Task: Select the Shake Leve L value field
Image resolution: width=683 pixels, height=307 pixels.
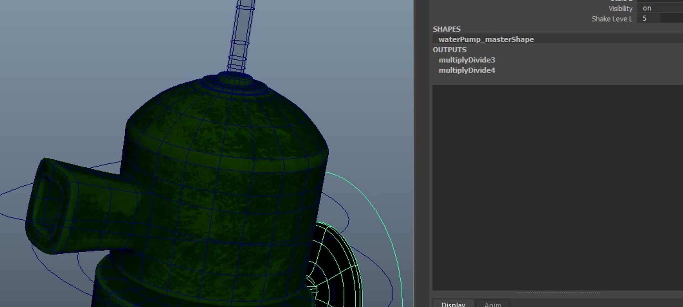Action: (x=660, y=18)
